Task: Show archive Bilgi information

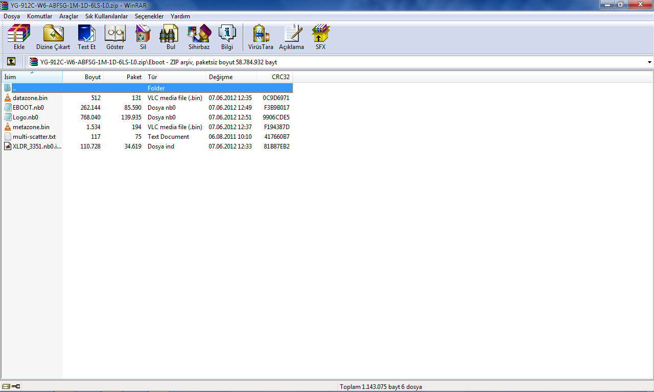Action: tap(227, 37)
